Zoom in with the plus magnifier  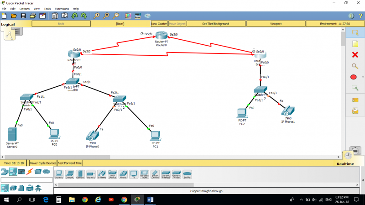(96, 16)
